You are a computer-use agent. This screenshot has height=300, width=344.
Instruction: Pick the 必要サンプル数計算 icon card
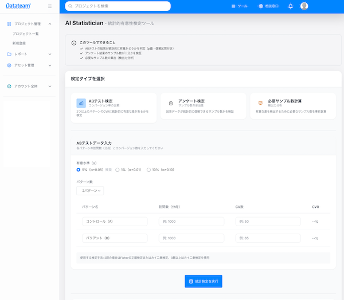(x=260, y=103)
